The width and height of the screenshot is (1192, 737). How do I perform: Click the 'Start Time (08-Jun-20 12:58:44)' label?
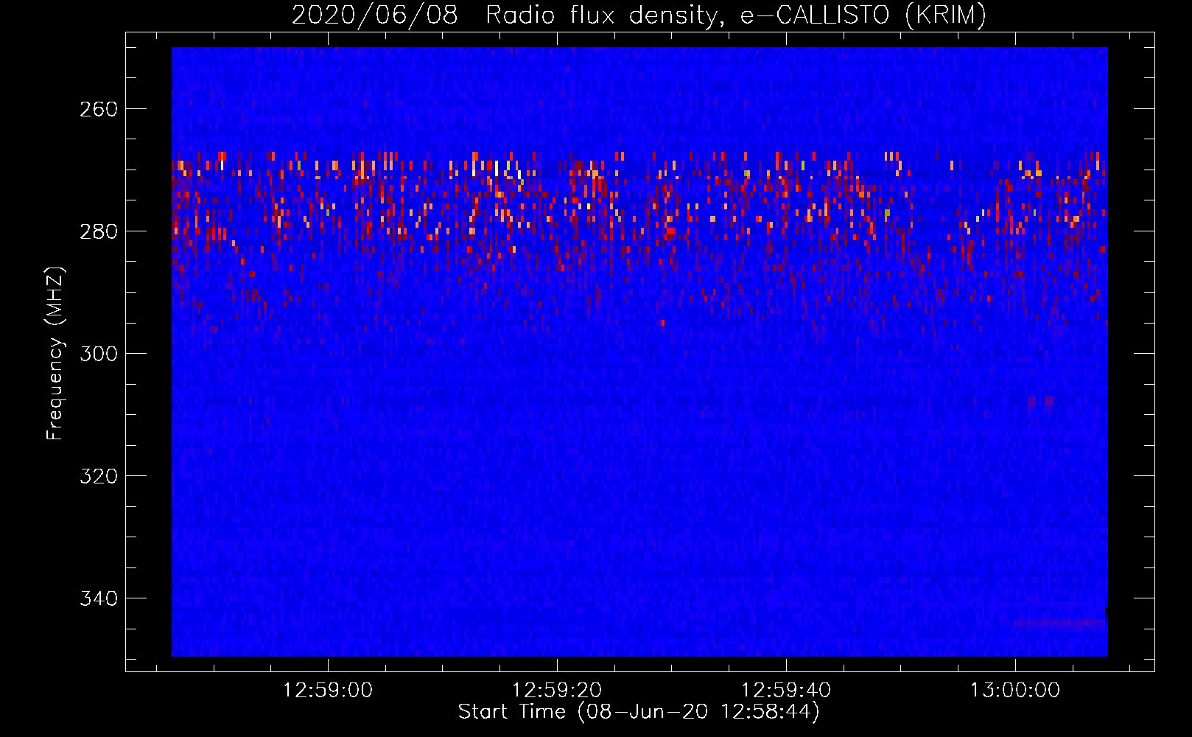coord(639,712)
